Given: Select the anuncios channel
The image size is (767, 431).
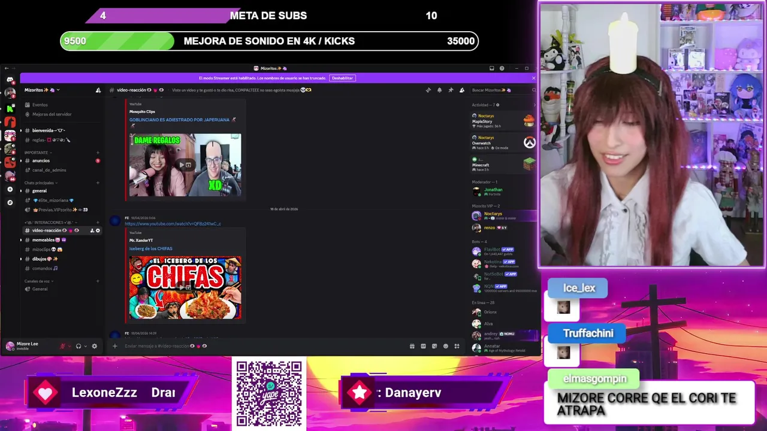Looking at the screenshot, I should [61, 160].
